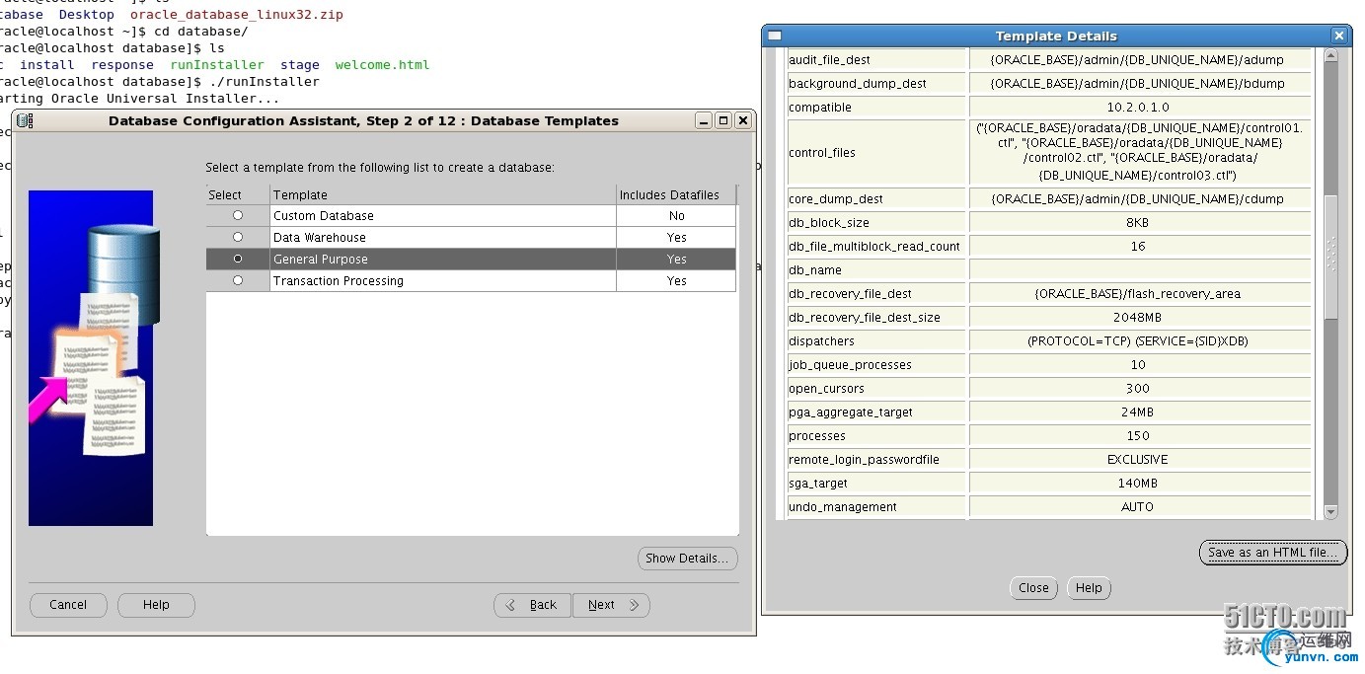This screenshot has height=674, width=1365.
Task: Cancel the Database Configuration Assistant
Action: point(68,605)
